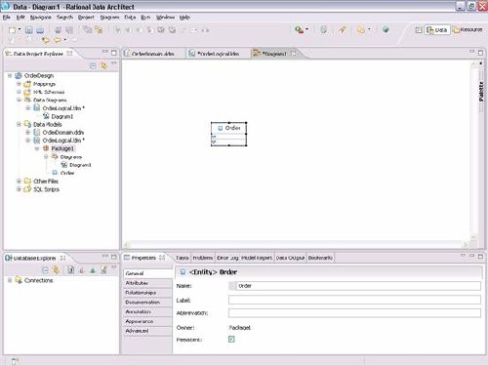Open the Run tools dropdown arrow

click(x=306, y=30)
